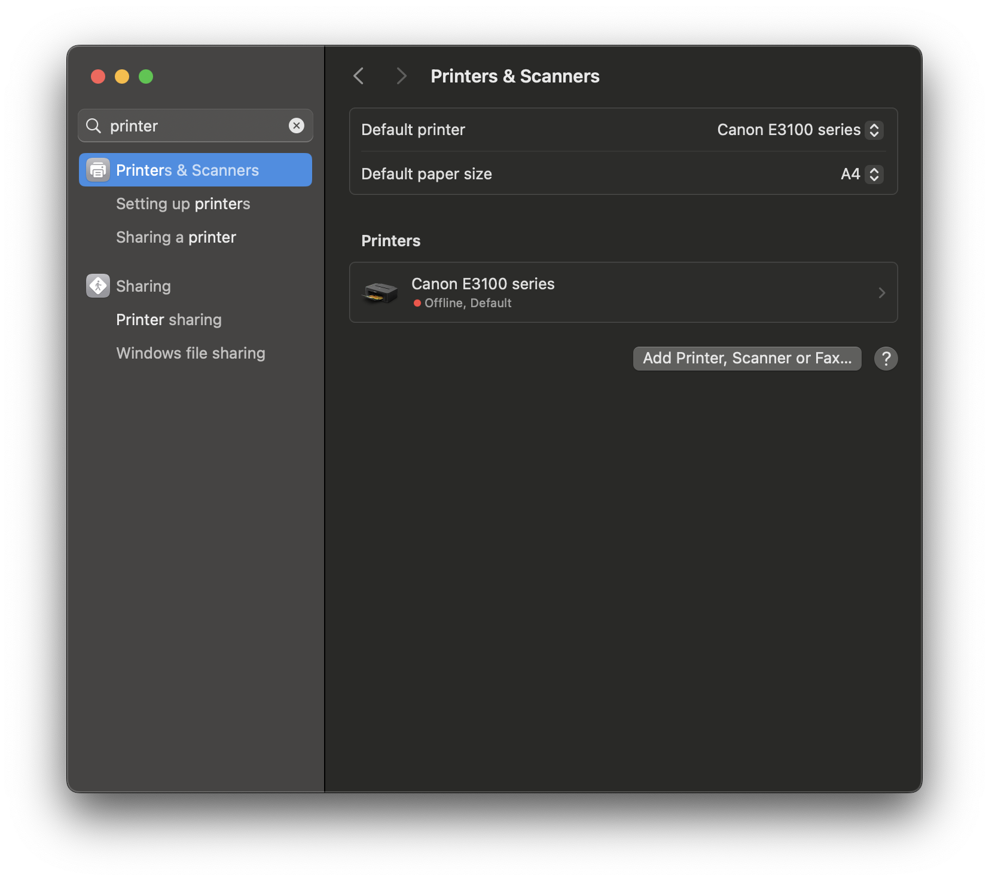Go forward with the right arrow
This screenshot has height=881, width=989.
(401, 76)
